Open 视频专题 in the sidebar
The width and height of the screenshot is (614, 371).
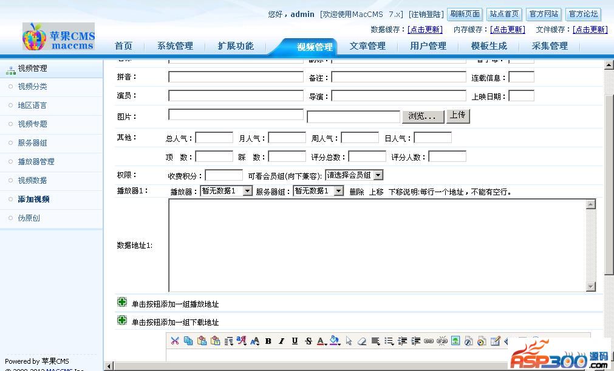pos(33,124)
